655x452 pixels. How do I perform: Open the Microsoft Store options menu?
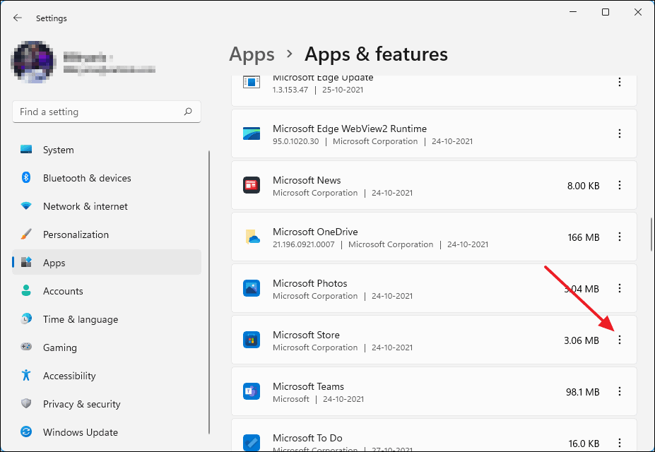(620, 340)
